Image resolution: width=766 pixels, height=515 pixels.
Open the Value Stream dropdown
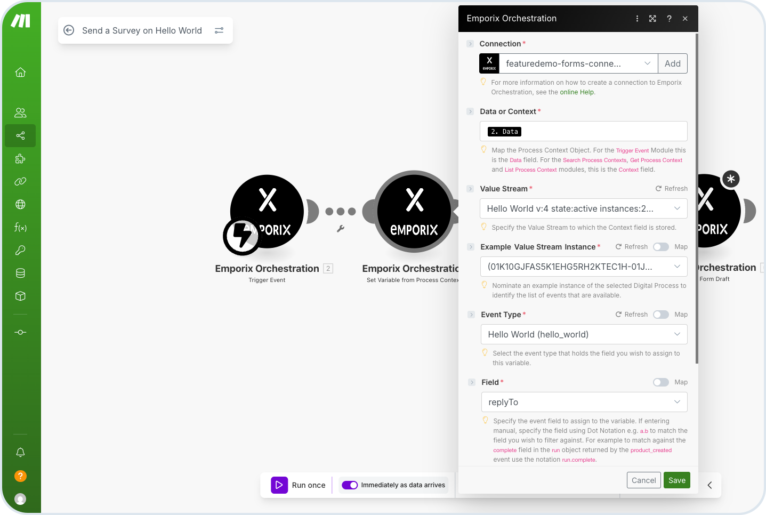tap(583, 208)
